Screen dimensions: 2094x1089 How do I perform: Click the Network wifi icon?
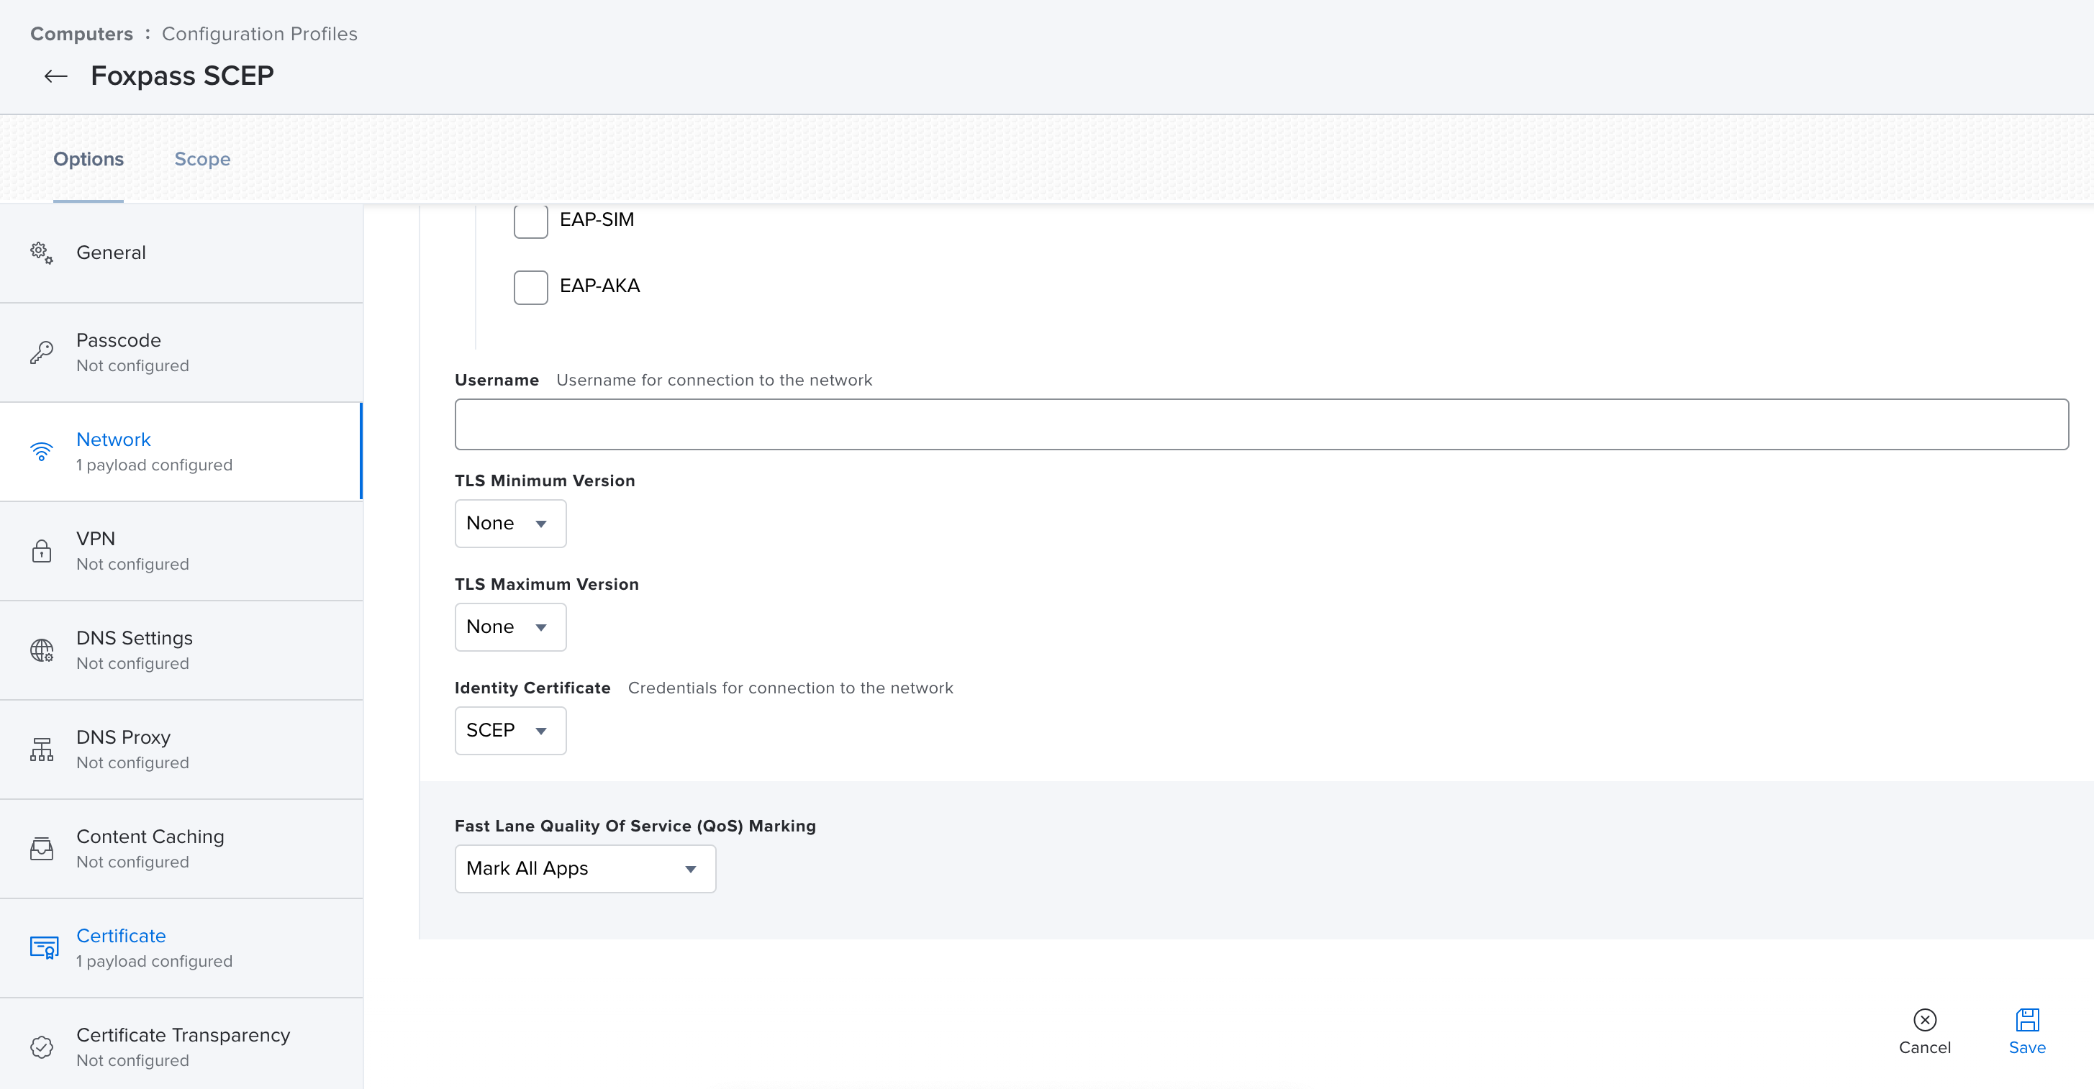pyautogui.click(x=42, y=451)
